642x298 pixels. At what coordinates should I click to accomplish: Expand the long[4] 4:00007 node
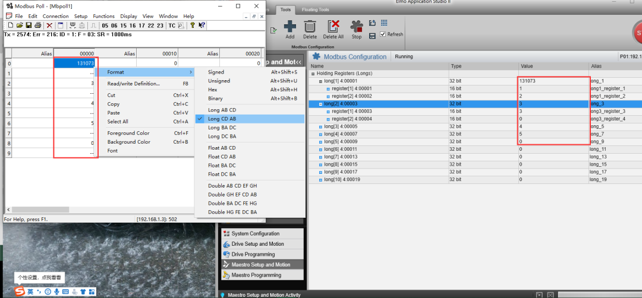tap(320, 134)
